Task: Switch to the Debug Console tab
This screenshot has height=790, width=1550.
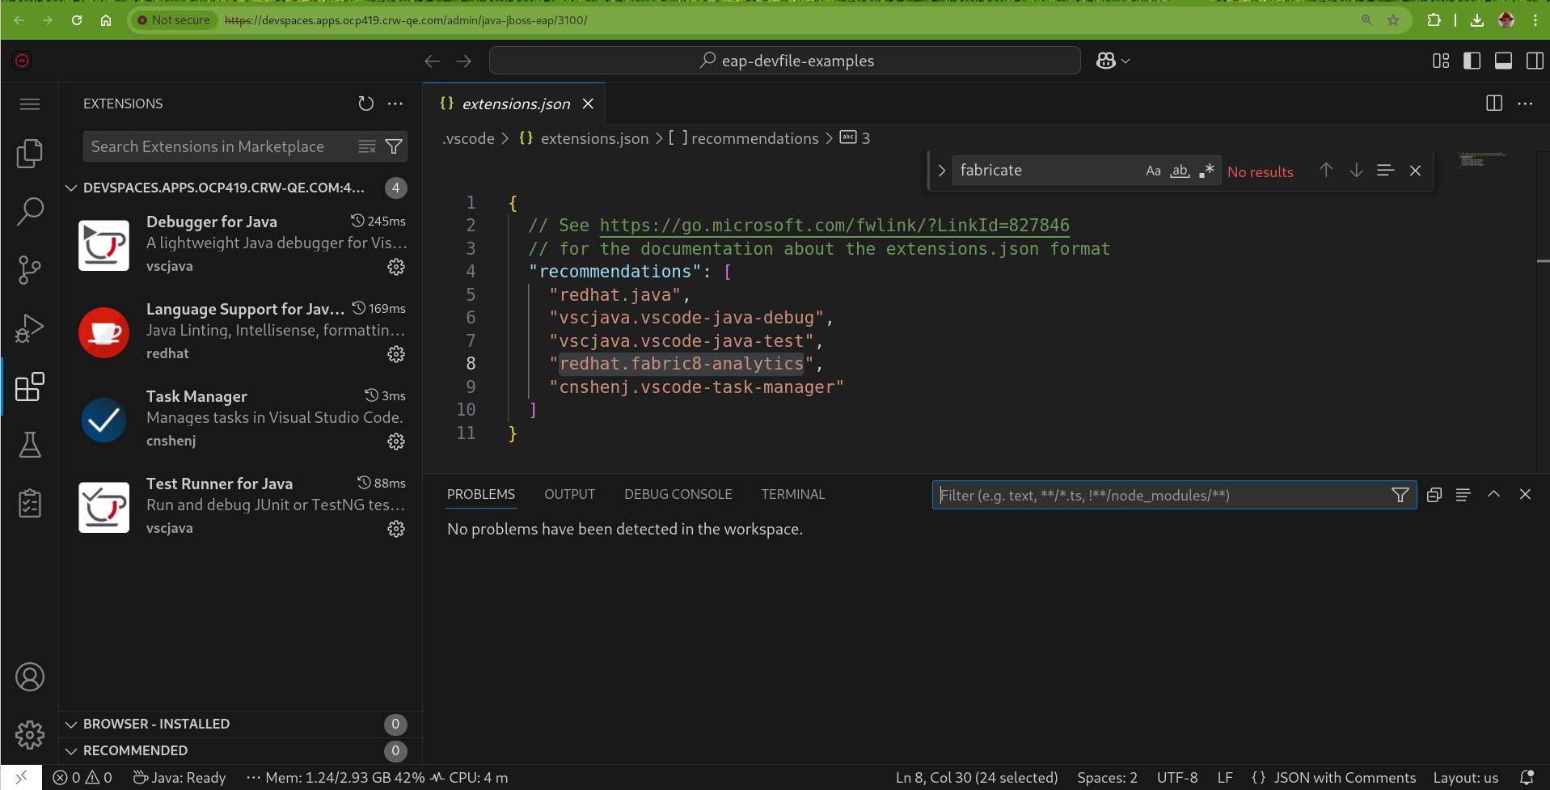Action: click(678, 494)
